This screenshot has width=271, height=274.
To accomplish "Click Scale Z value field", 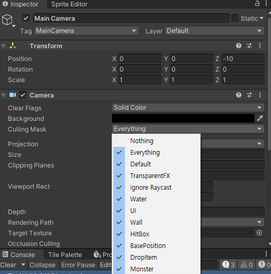I will tap(243, 79).
